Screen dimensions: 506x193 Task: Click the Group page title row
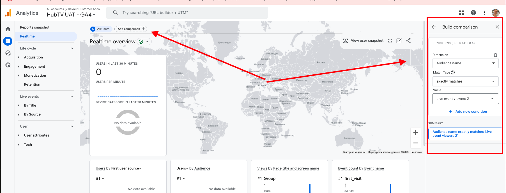point(270,178)
